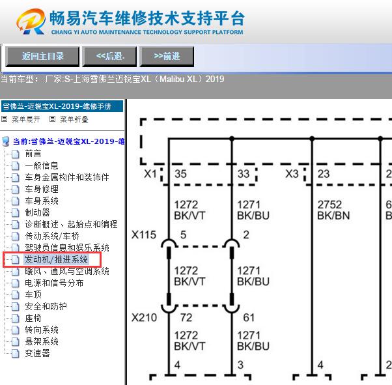Image resolution: width=392 pixels, height=385 pixels.
Task: Expand all menus via 菜单展开
Action: pos(26,119)
